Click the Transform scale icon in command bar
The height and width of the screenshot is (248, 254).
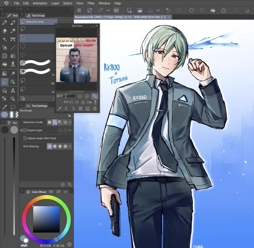click(223, 10)
